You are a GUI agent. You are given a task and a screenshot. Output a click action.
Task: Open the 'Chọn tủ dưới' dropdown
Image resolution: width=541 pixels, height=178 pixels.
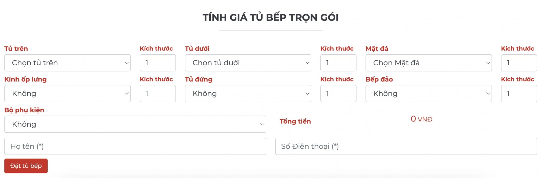point(248,63)
